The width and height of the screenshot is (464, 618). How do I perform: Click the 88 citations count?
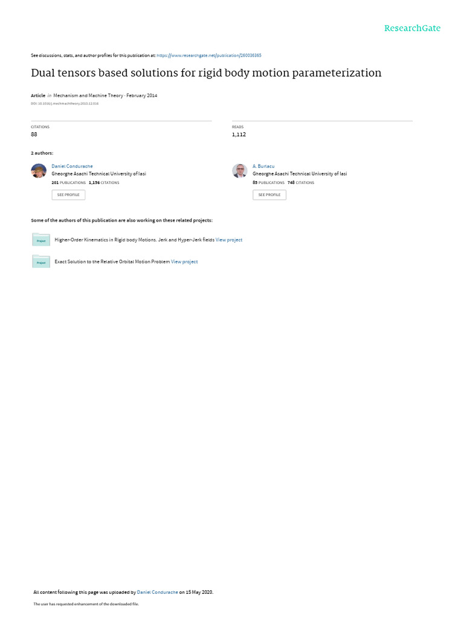[x=34, y=135]
